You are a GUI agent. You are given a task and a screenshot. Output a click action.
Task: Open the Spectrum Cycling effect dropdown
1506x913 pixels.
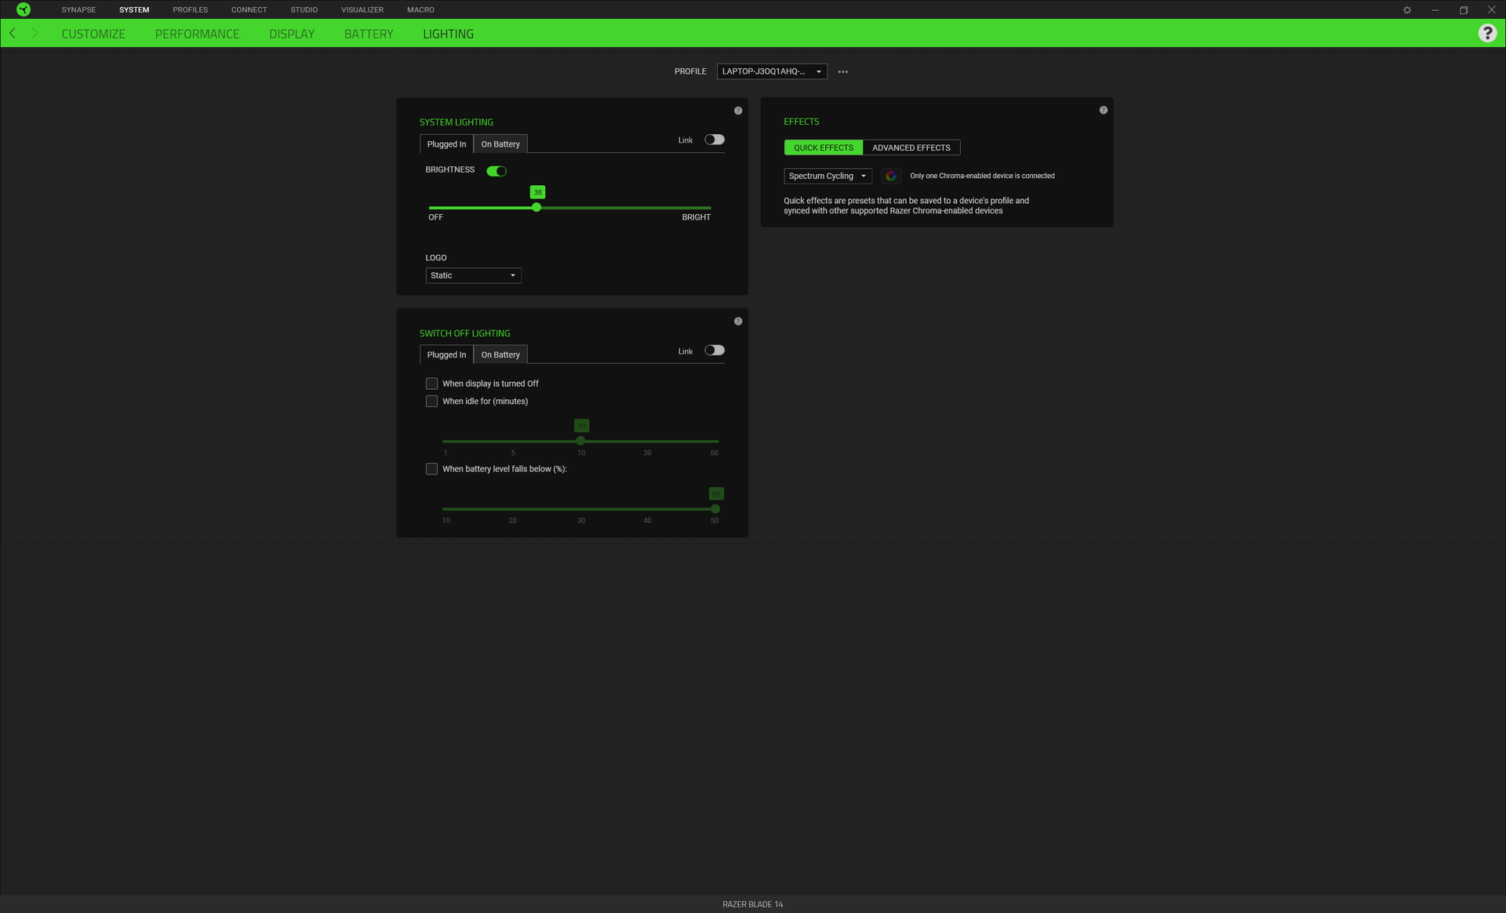828,176
